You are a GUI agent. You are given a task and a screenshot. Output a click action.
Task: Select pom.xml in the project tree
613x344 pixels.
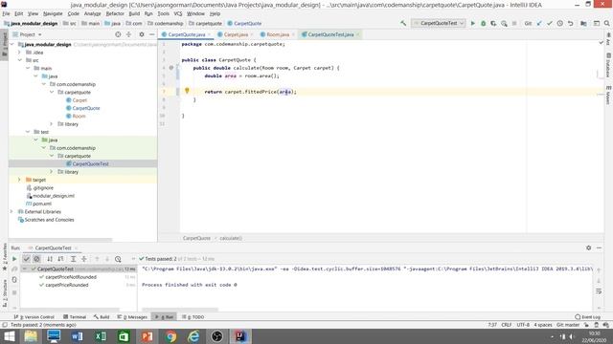click(42, 204)
